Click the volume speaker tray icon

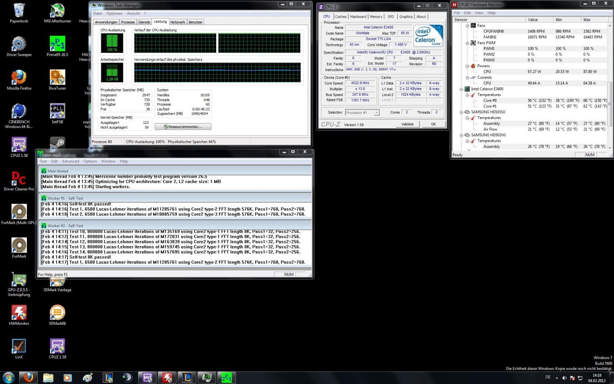[x=564, y=378]
